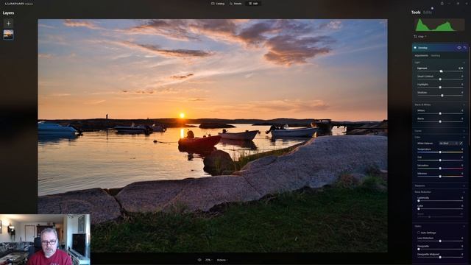
Task: Click the Devignette slider handle
Action: [x=419, y=249]
